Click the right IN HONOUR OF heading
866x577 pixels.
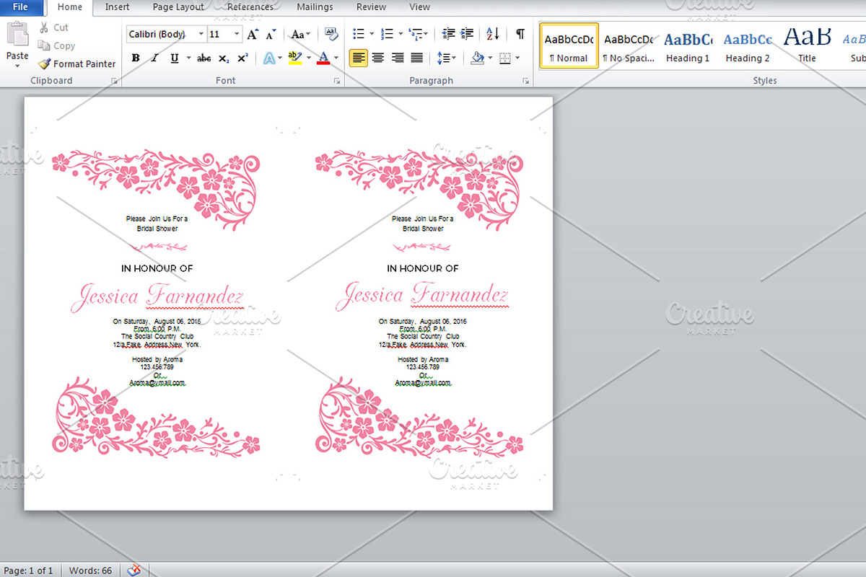coord(423,268)
